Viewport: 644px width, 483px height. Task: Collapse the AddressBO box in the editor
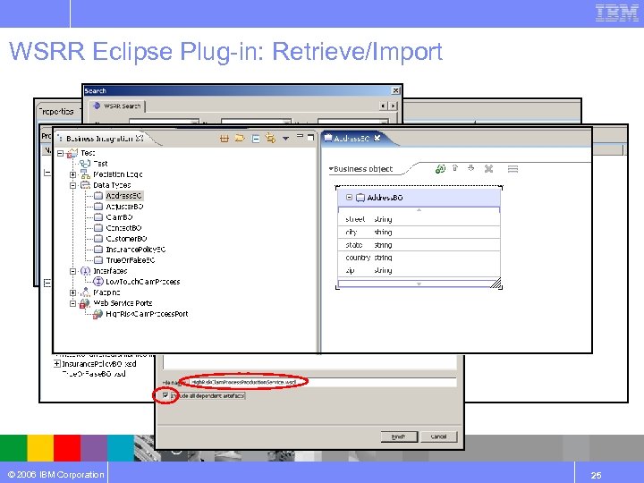[x=349, y=198]
